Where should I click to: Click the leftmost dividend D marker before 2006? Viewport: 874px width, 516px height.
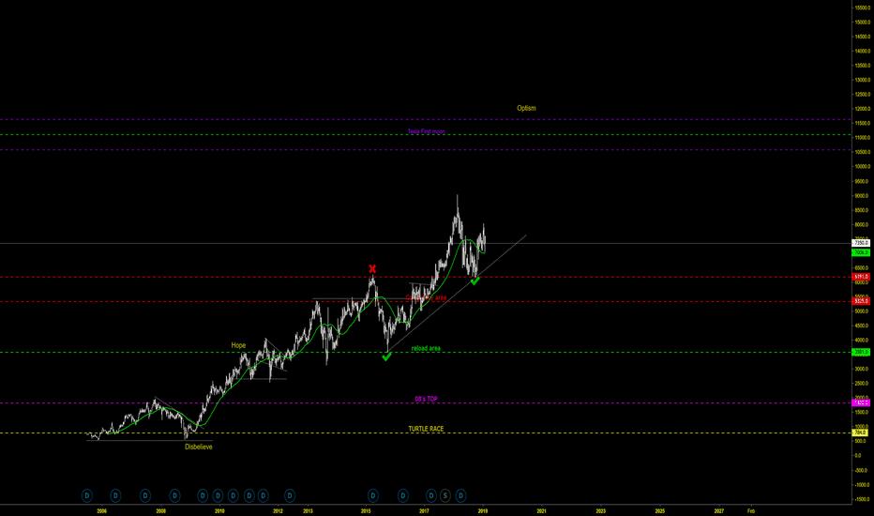coord(87,495)
